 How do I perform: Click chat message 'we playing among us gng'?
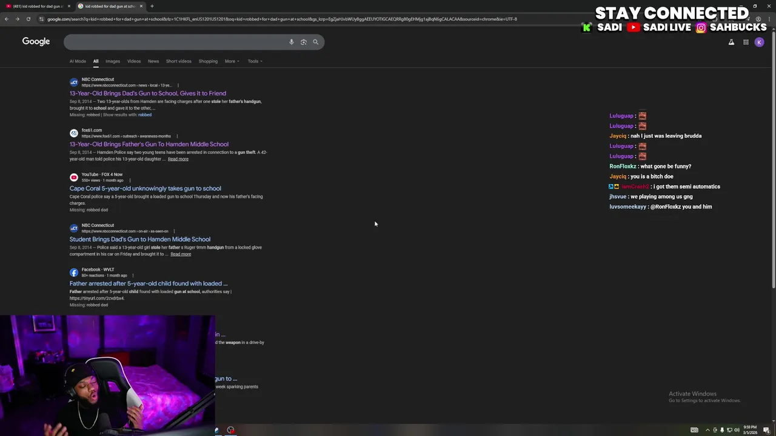tap(661, 197)
